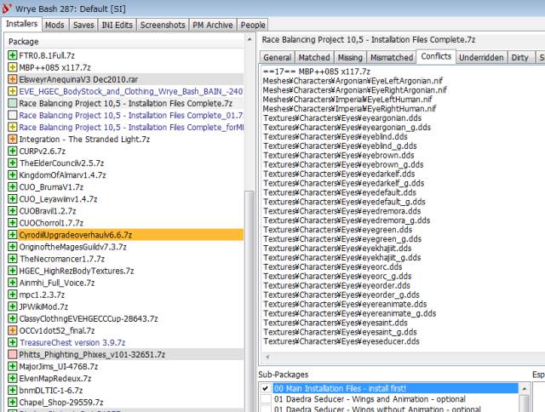Click the icon beside MajorJims_UI-4768.7z
This screenshot has height=412, width=545.
(12, 365)
